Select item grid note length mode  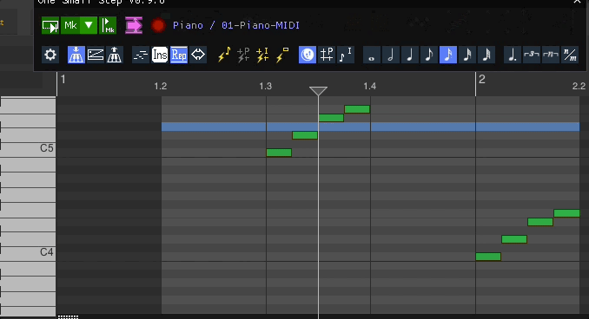coord(346,55)
